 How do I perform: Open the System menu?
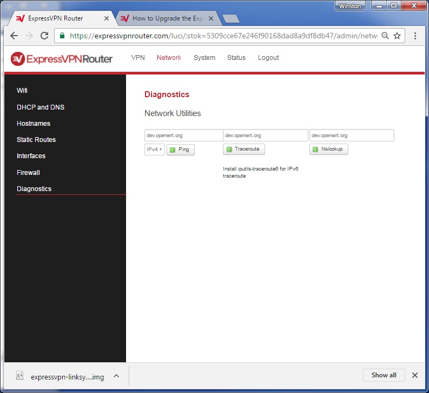pos(204,58)
